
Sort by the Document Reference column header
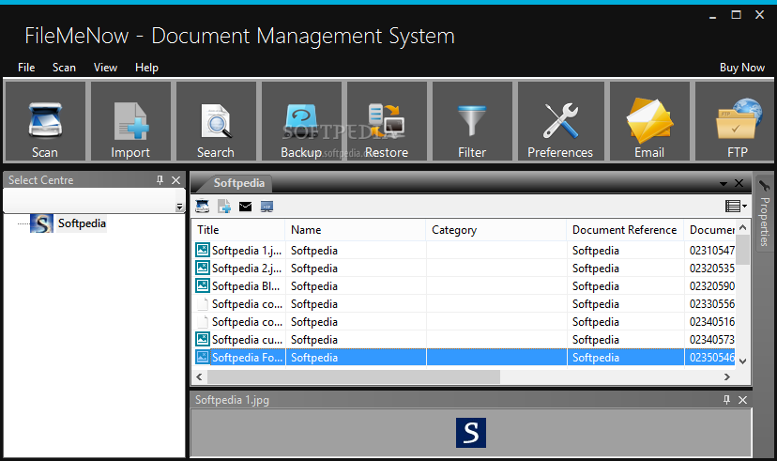coord(625,230)
